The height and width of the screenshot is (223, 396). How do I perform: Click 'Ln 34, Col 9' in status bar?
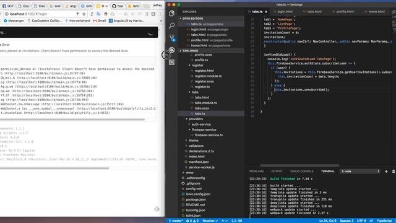[328, 221]
